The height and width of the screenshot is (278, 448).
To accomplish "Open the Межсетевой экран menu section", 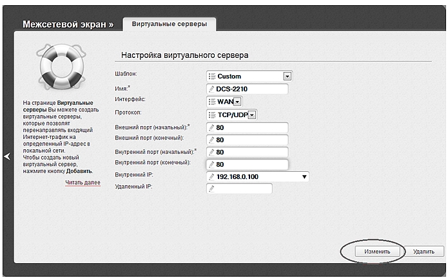I will 68,24.
